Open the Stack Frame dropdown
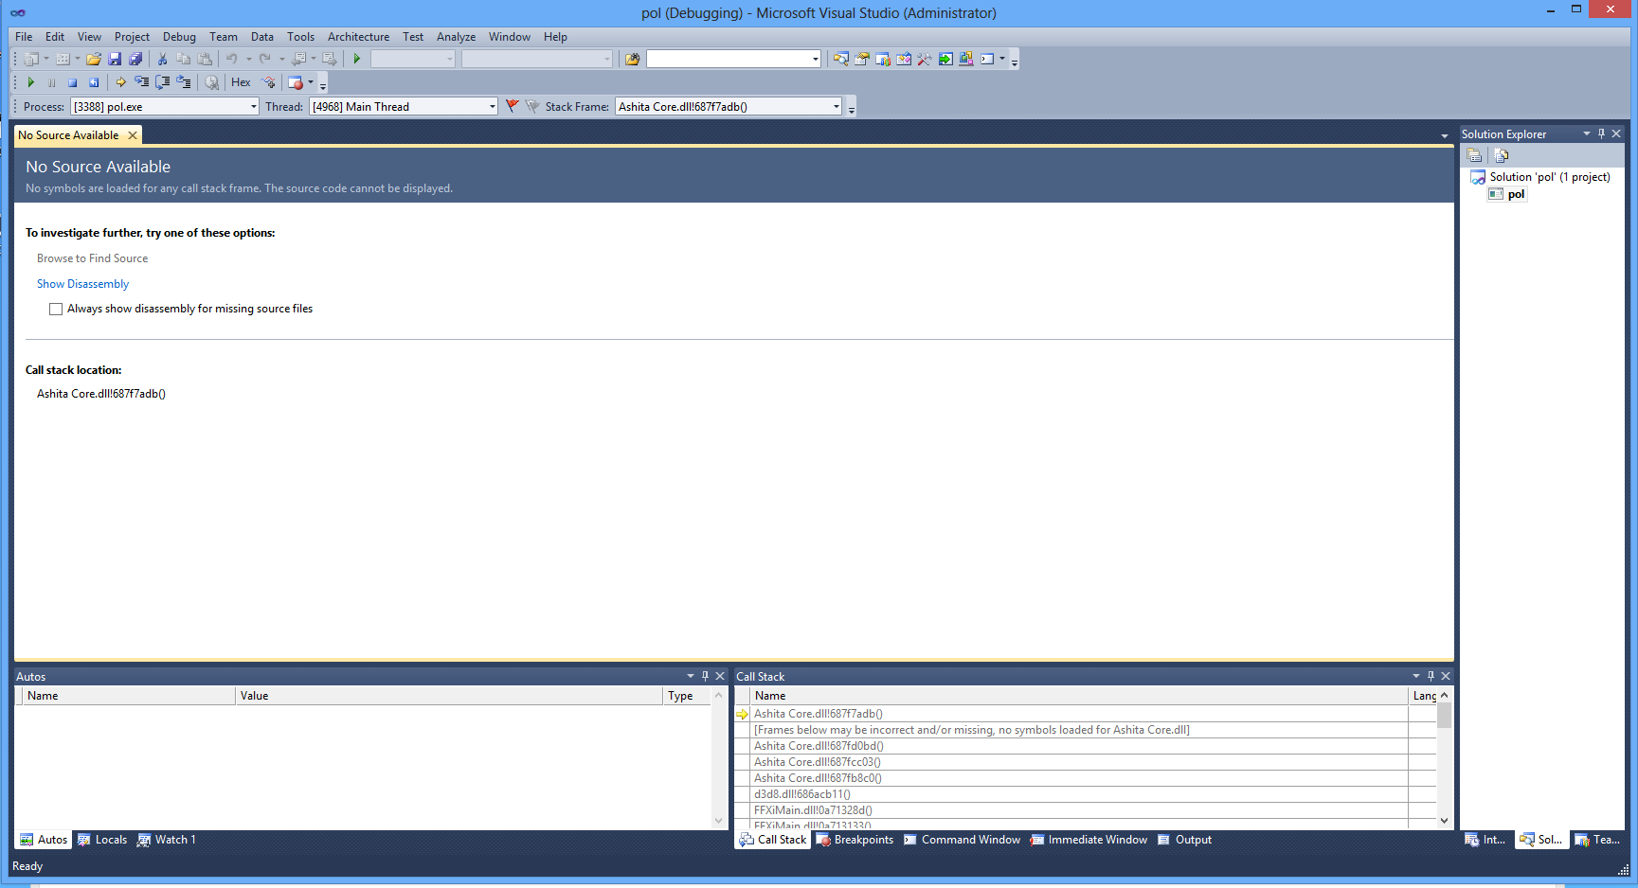The height and width of the screenshot is (888, 1638). (836, 107)
